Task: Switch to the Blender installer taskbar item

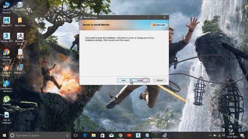Action: pos(165,136)
